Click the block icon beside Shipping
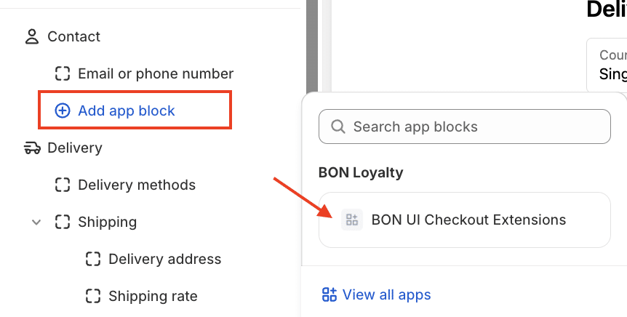Image resolution: width=627 pixels, height=317 pixels. [x=63, y=222]
